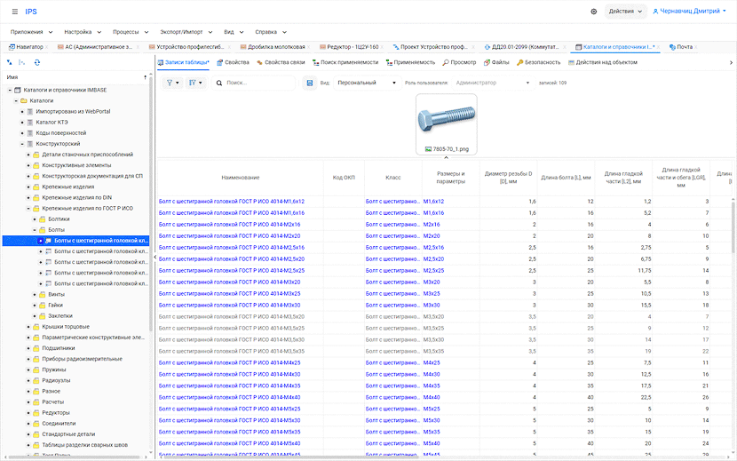This screenshot has width=737, height=461.
Task: Open the filter funnel dropdown
Action: (172, 83)
